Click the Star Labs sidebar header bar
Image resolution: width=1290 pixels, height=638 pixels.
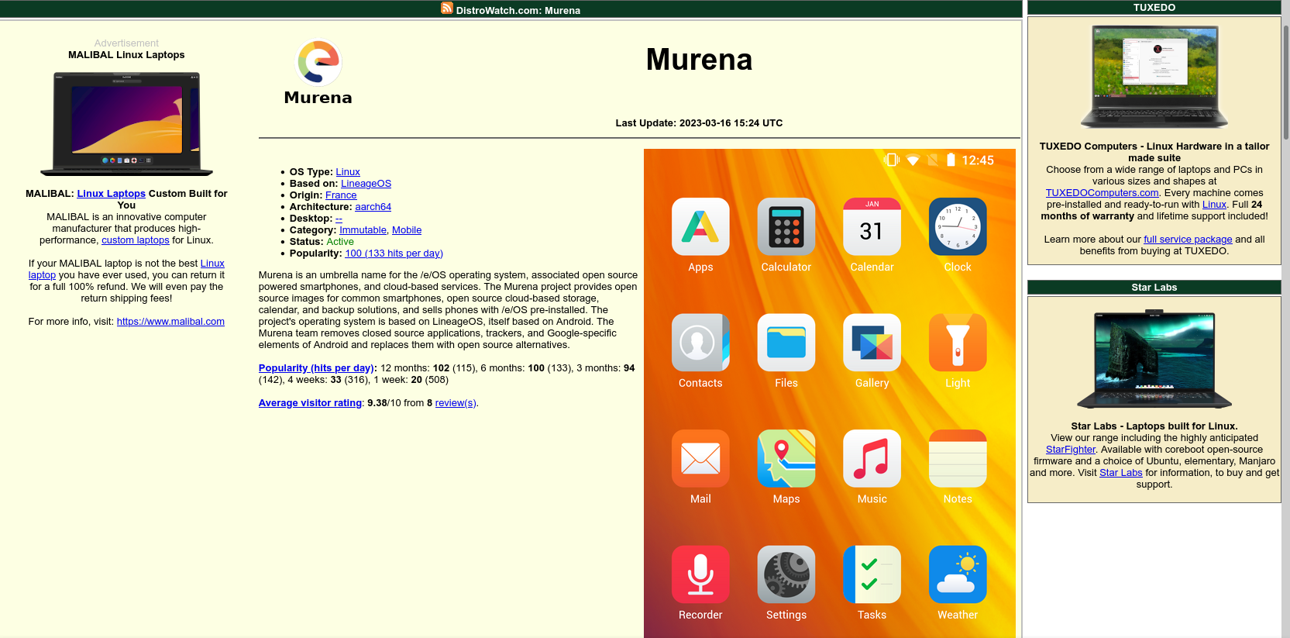1154,288
